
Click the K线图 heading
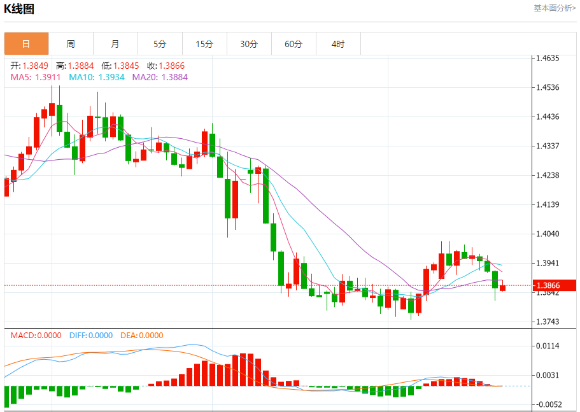[19, 8]
